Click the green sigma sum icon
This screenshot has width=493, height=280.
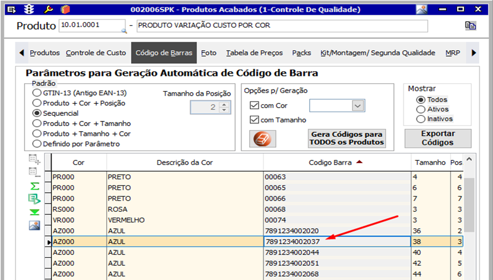click(35, 186)
